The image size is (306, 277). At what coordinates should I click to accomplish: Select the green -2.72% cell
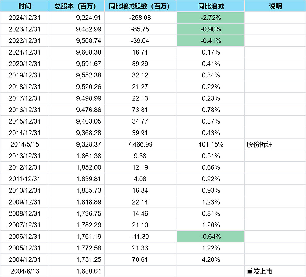211,18
